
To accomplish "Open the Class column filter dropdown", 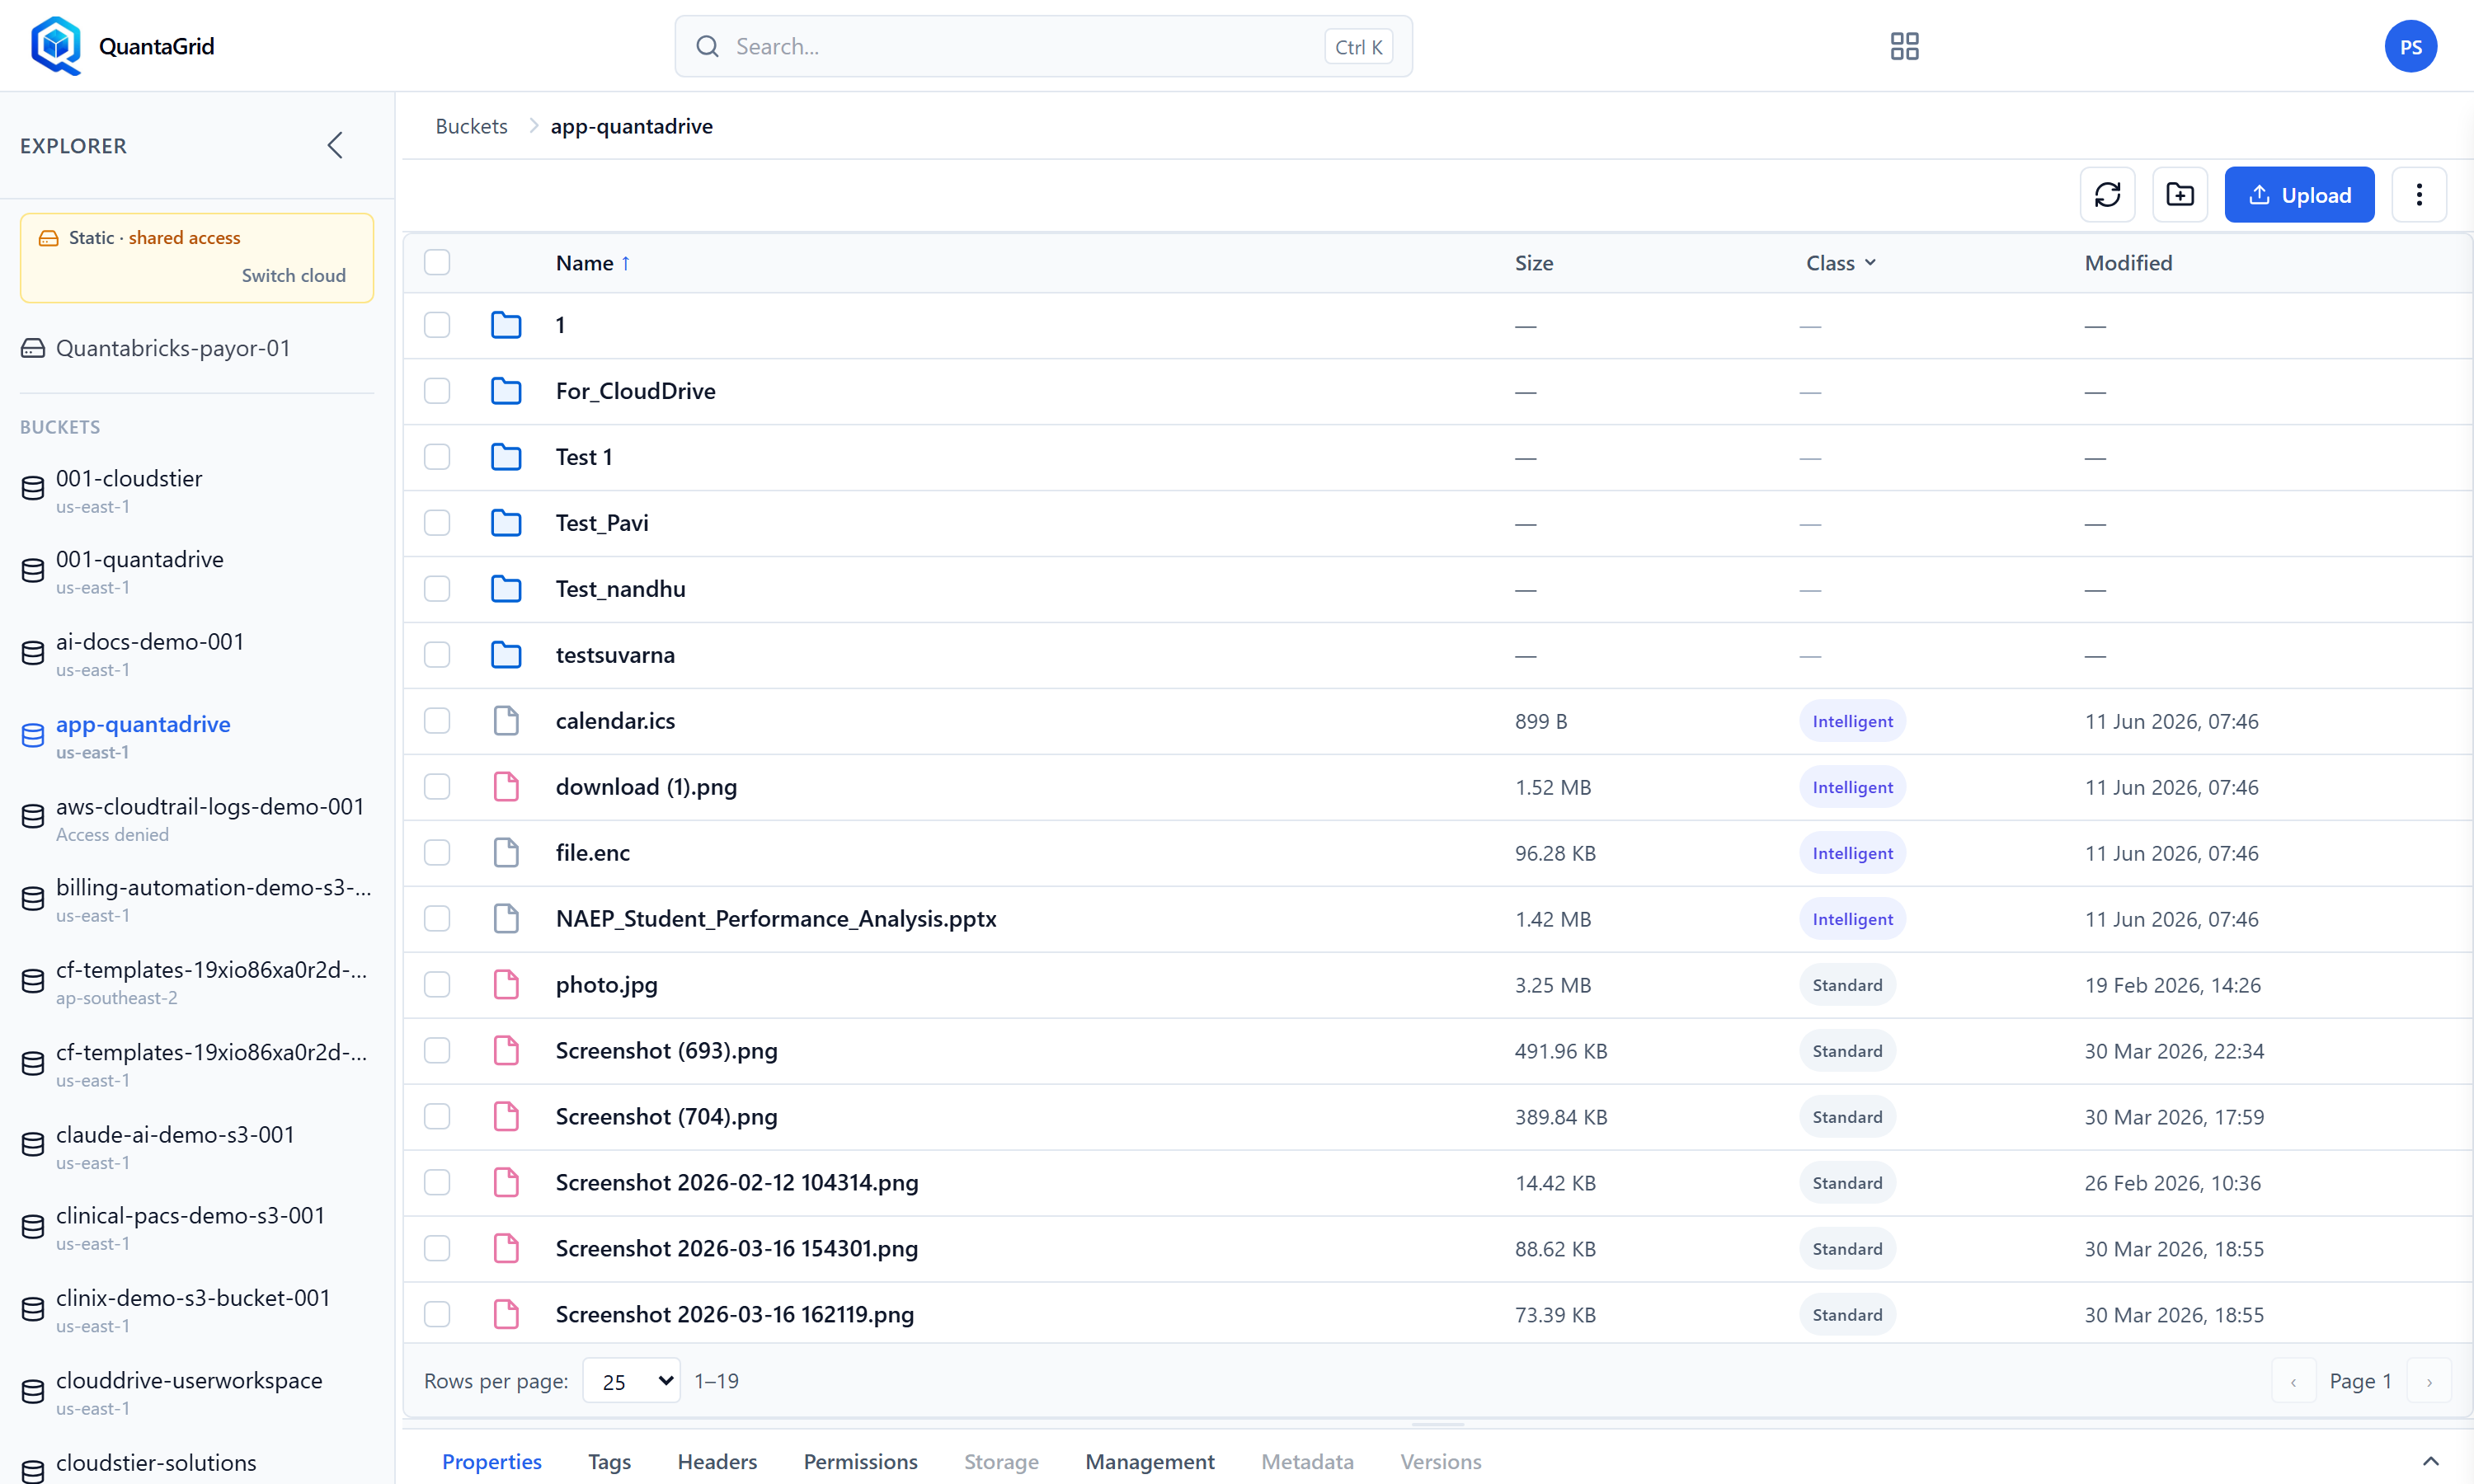I will (1841, 263).
